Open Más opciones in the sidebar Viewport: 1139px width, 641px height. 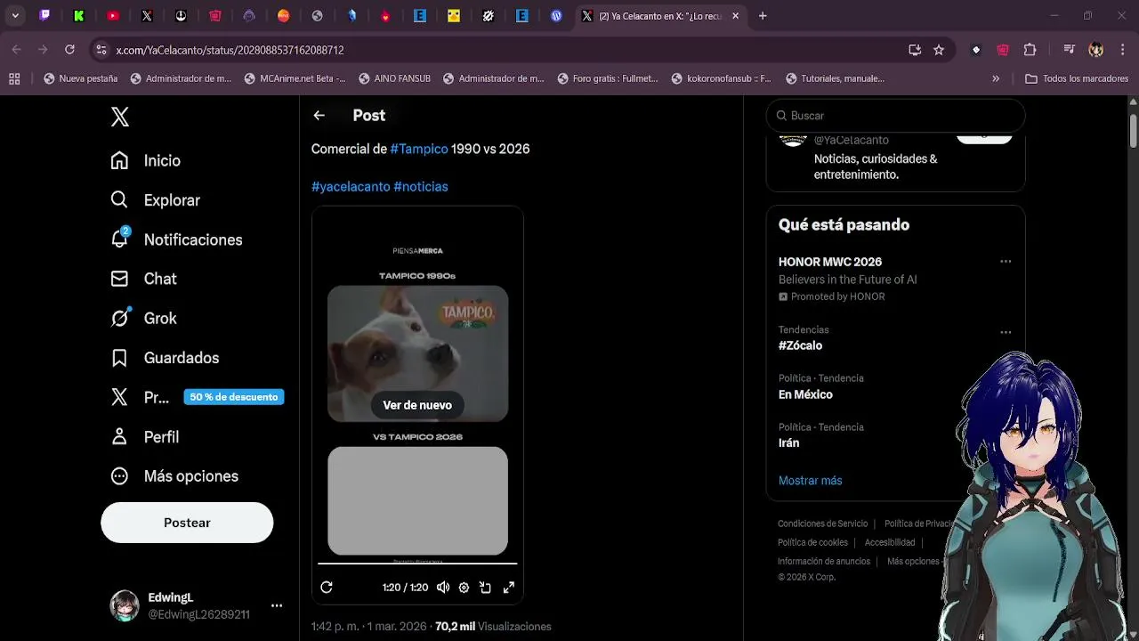pos(174,476)
